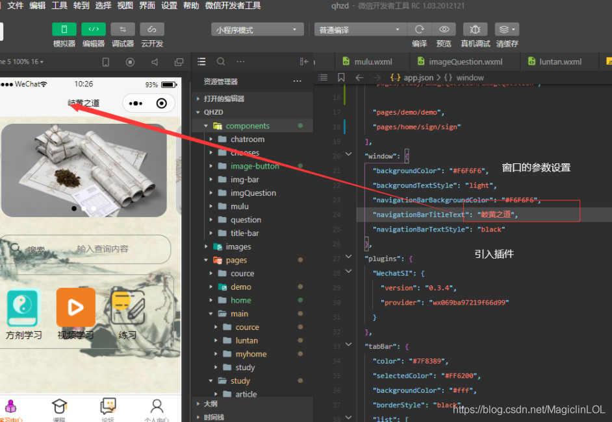The height and width of the screenshot is (422, 612).
Task: Tap the 方剂学习 icon in simulator
Action: (x=23, y=308)
